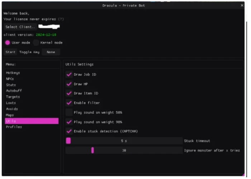The image size is (251, 179).
Task: Enable Play sound on weight 50%
Action: click(69, 112)
